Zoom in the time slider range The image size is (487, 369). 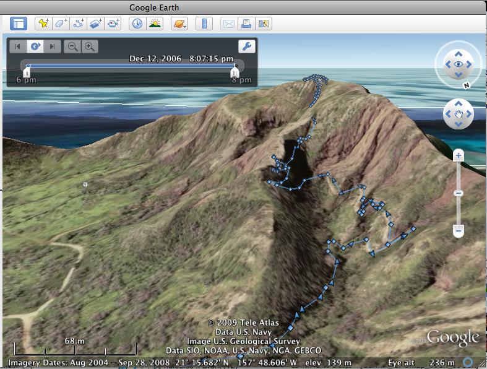click(90, 46)
